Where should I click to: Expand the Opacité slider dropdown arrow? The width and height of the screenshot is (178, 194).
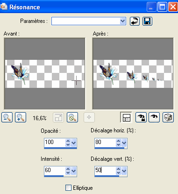(74, 143)
